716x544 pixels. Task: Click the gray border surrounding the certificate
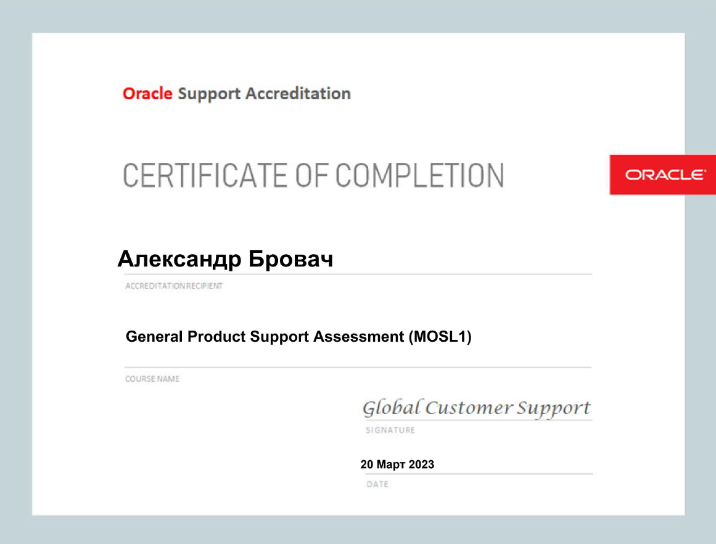coord(15,271)
